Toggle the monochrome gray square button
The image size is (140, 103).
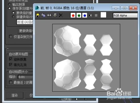point(96,15)
